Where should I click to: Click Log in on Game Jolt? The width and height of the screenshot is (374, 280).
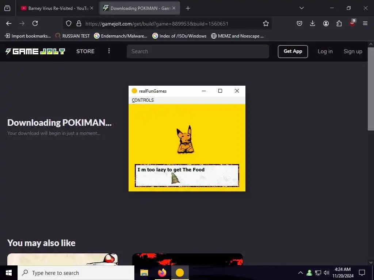[325, 51]
